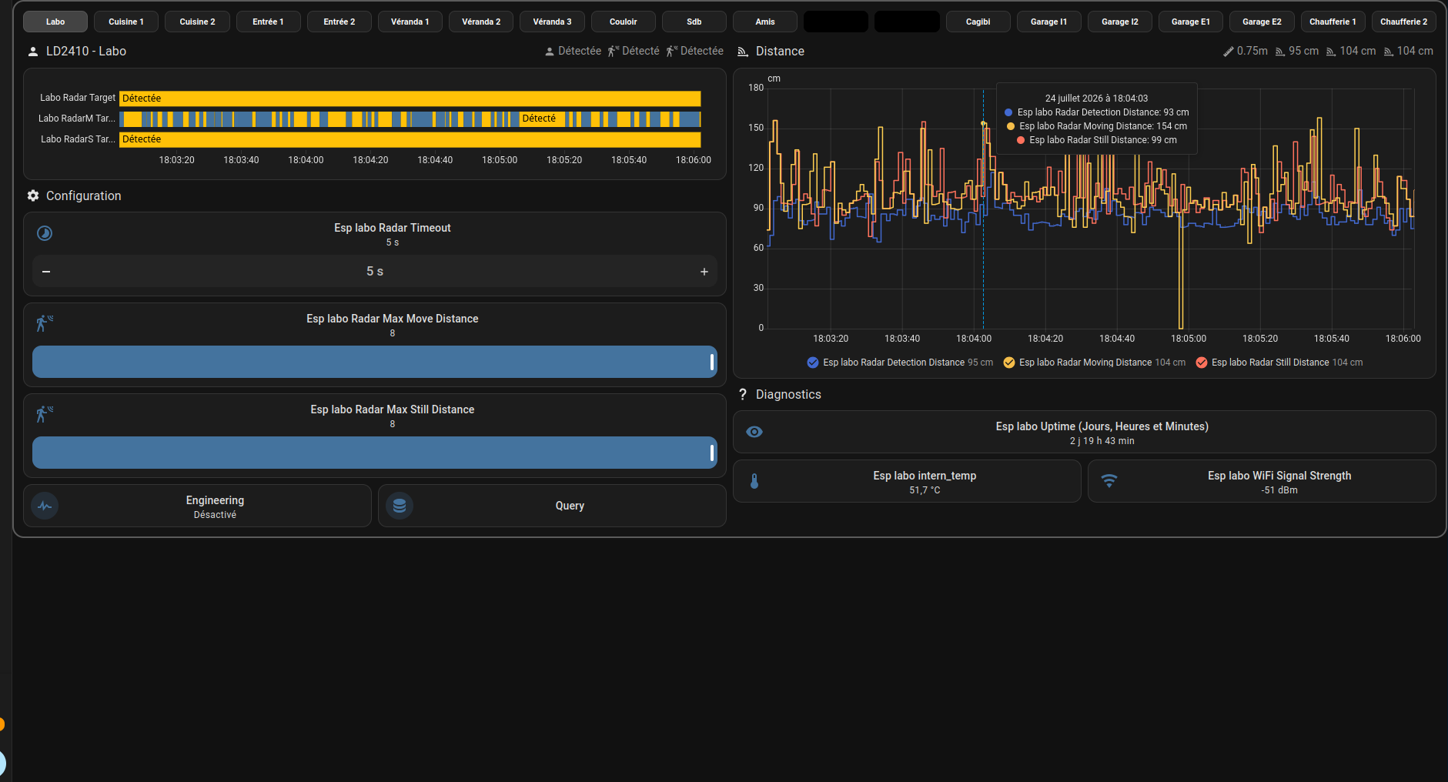Viewport: 1448px width, 782px height.
Task: Select the Garage E1 tab
Action: [1191, 22]
